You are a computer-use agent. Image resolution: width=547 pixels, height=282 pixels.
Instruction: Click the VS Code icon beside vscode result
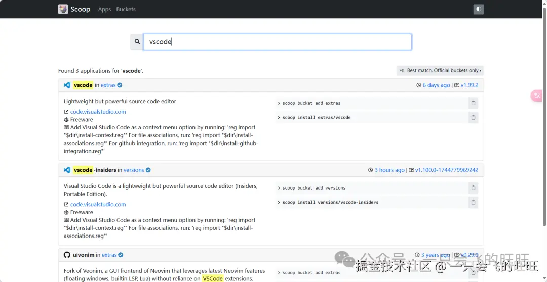click(x=67, y=85)
